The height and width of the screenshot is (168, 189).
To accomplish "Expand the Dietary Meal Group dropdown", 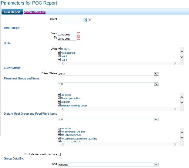I will pos(156,119).
